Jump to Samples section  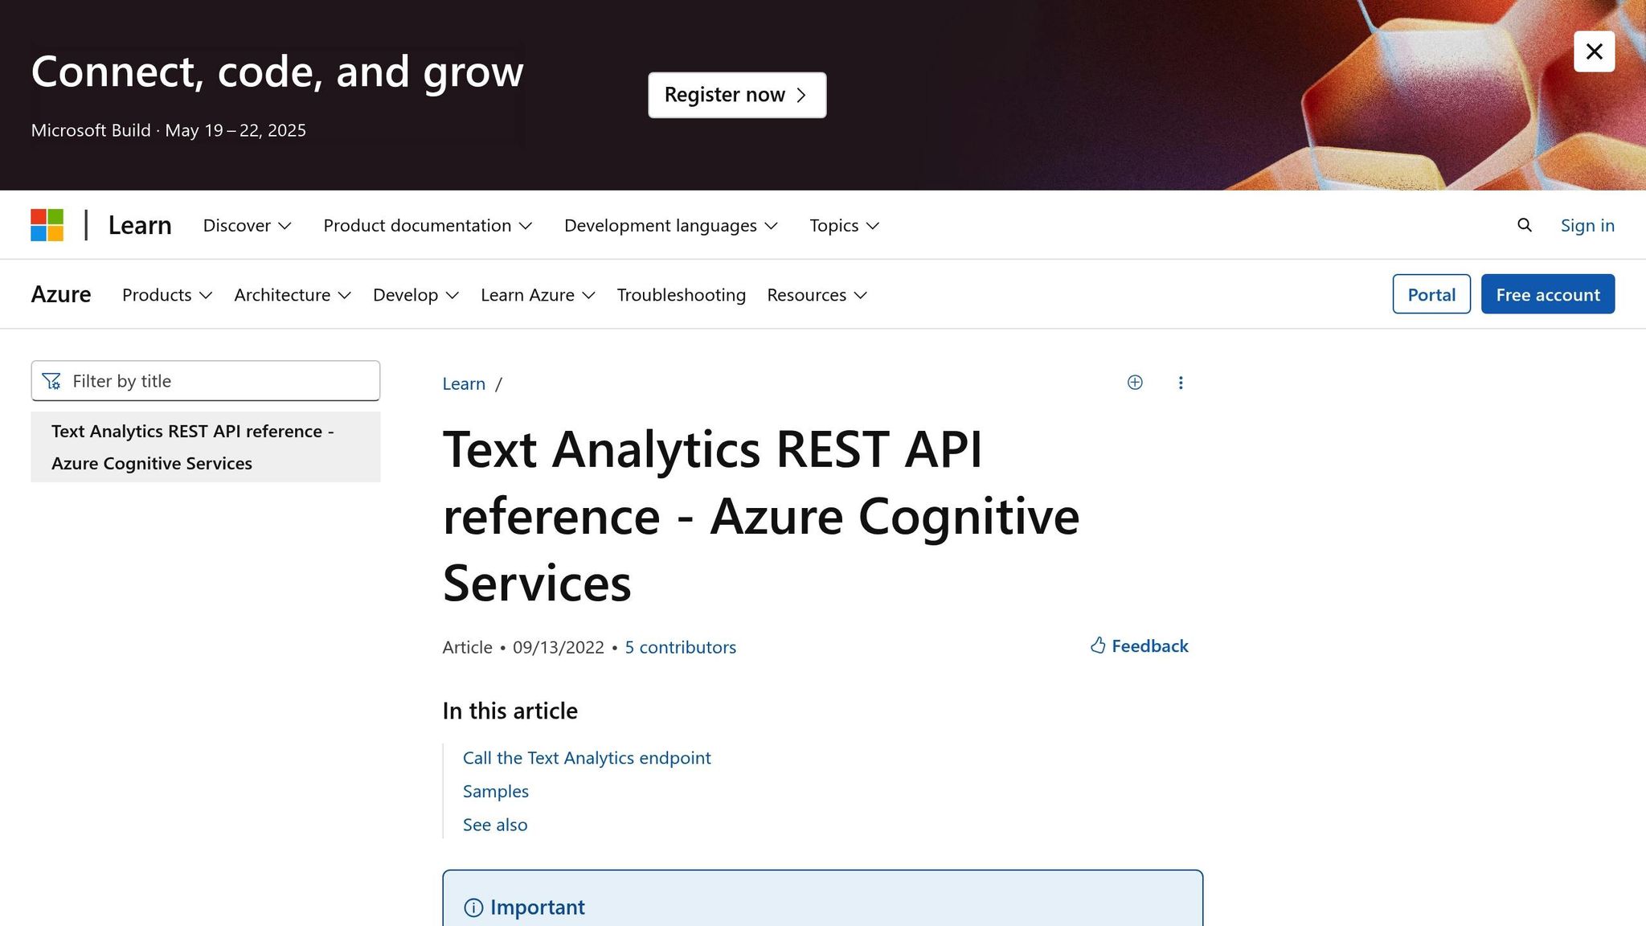pos(496,792)
